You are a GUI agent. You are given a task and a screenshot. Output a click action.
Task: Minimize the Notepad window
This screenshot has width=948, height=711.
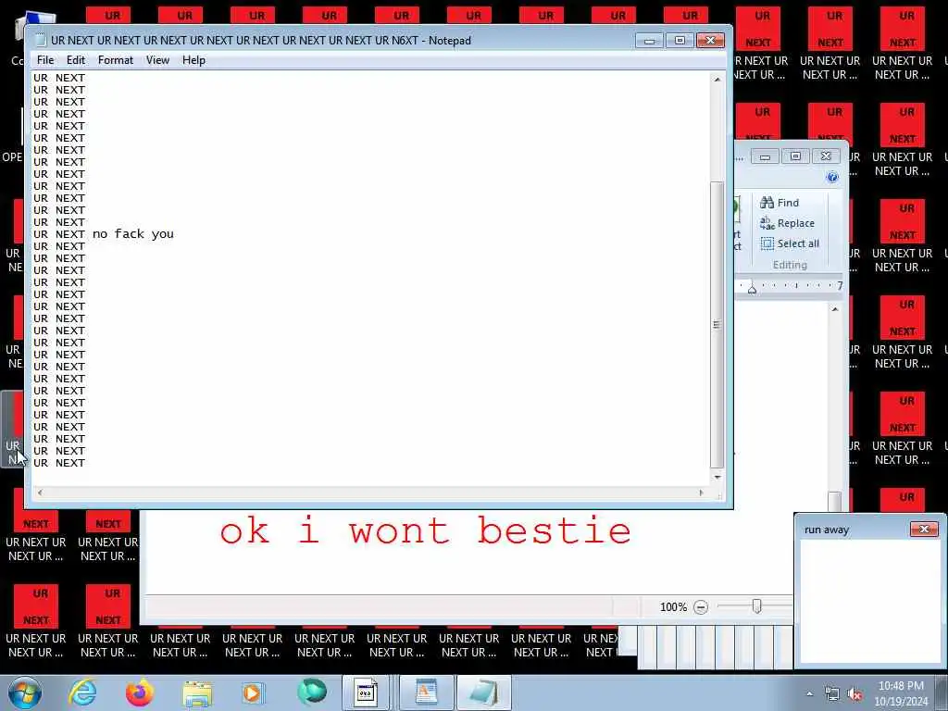tap(649, 41)
